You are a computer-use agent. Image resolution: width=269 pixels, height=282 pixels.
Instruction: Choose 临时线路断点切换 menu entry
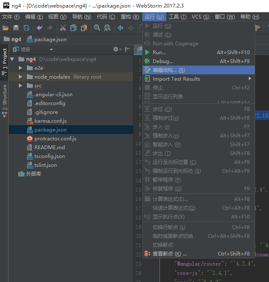[198, 236]
